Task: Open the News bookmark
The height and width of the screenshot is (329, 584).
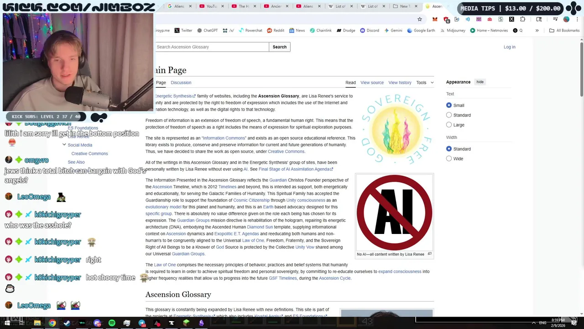Action: click(297, 31)
